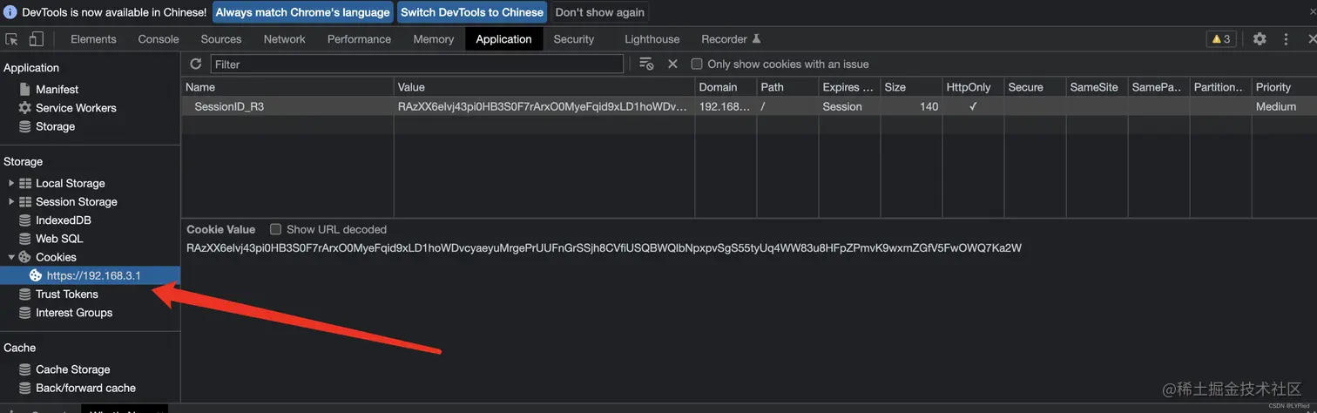1317x413 pixels.
Task: Switch to the Memory tab
Action: 434,39
